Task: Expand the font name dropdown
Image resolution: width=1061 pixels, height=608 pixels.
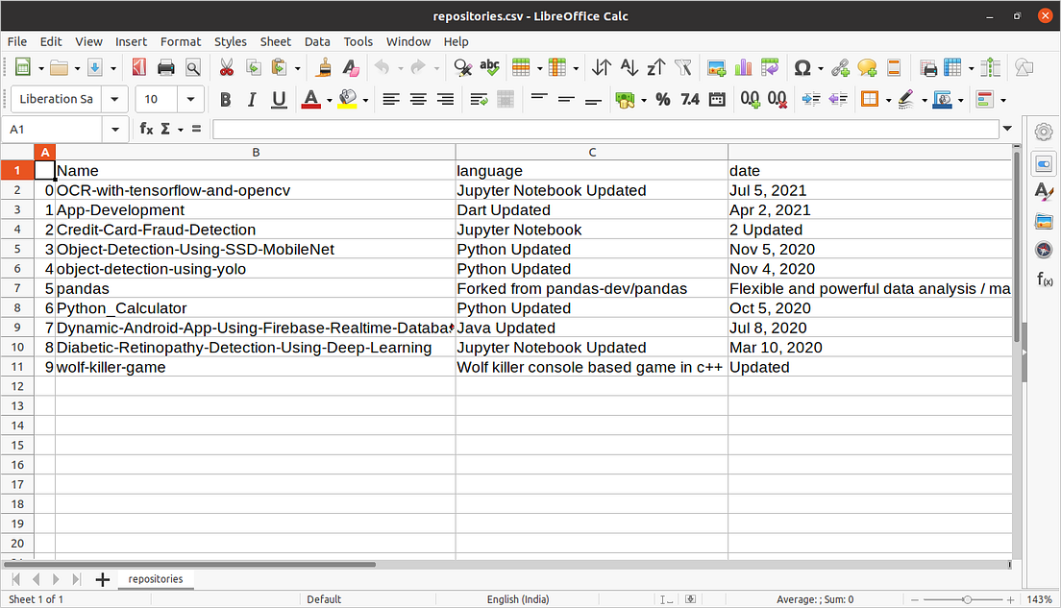Action: pyautogui.click(x=115, y=100)
